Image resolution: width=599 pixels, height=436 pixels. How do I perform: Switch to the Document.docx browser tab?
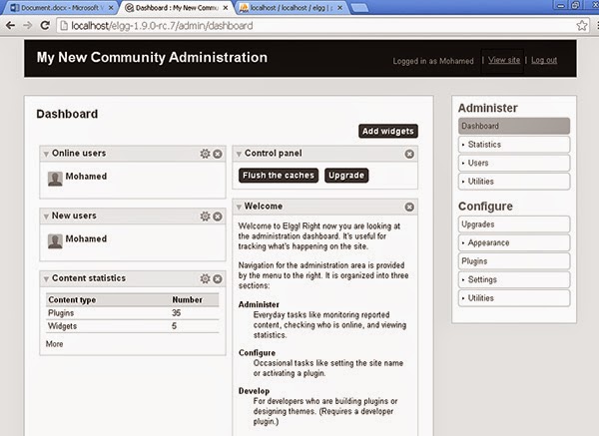[60, 8]
